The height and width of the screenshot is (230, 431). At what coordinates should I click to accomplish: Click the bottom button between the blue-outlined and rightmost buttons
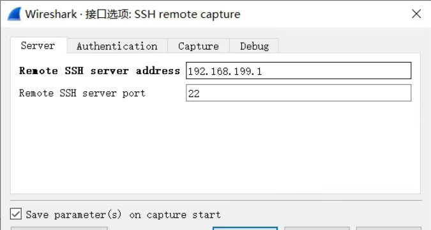[x=317, y=228]
